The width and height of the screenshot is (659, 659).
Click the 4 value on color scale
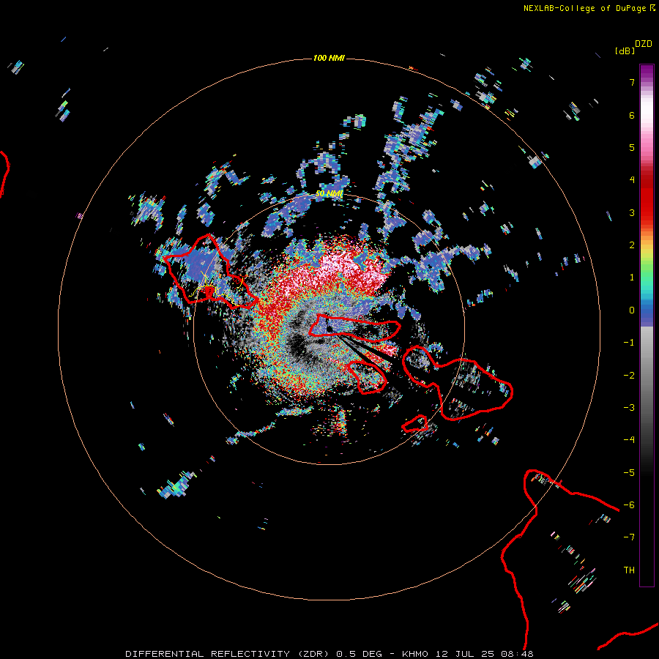coord(632,180)
